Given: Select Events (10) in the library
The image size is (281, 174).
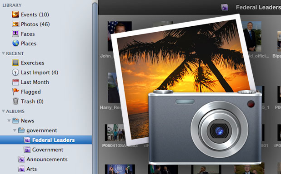Looking at the screenshot, I should pyautogui.click(x=35, y=14).
